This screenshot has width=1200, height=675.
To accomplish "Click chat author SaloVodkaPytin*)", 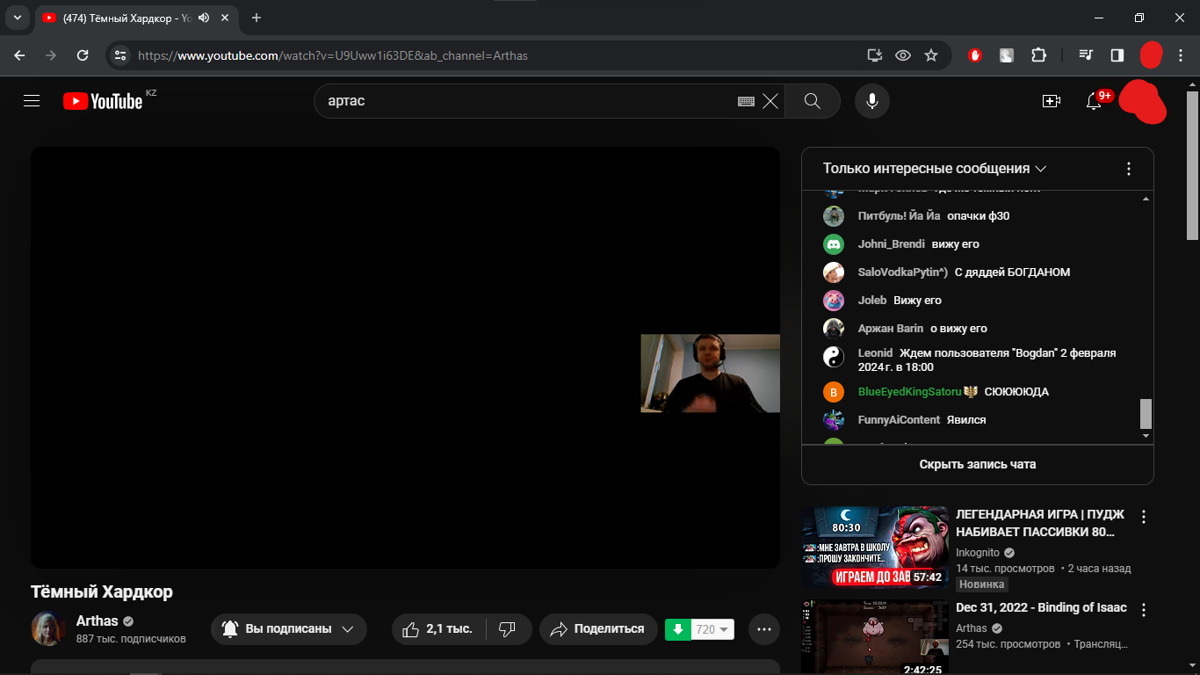I will [903, 272].
